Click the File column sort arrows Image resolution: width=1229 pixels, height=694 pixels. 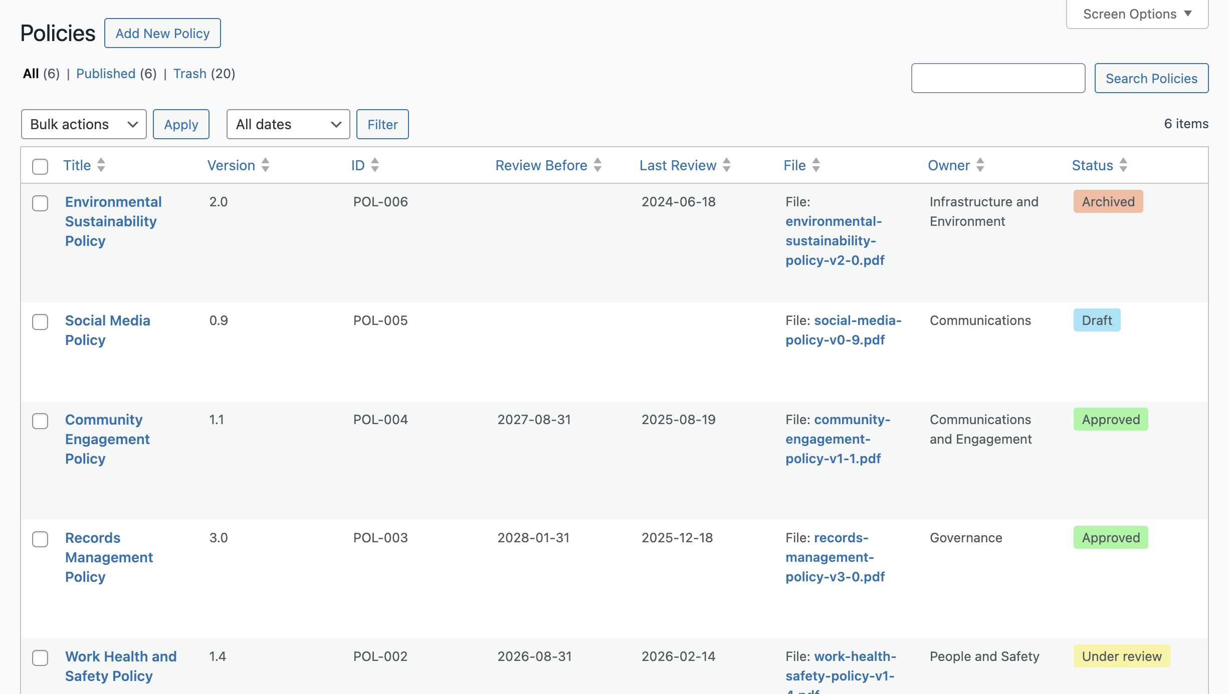pos(816,165)
